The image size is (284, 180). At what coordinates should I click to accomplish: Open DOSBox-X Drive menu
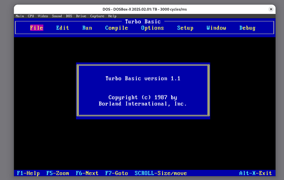point(81,16)
